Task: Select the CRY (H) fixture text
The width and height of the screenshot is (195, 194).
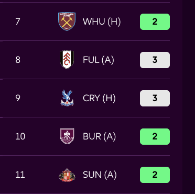Action: coord(99,98)
